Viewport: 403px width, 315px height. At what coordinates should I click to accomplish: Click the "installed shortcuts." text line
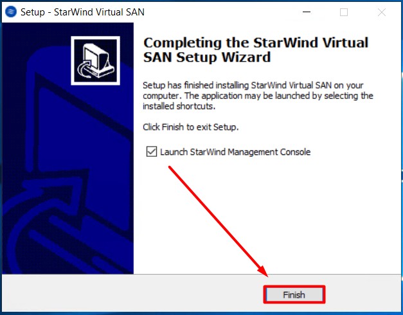(x=179, y=106)
